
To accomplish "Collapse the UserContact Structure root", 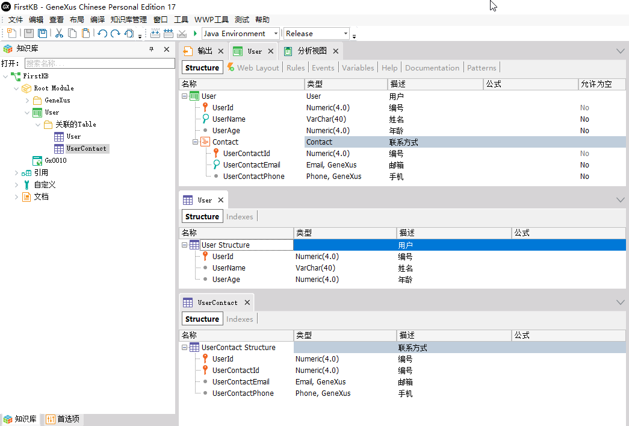I will [184, 347].
